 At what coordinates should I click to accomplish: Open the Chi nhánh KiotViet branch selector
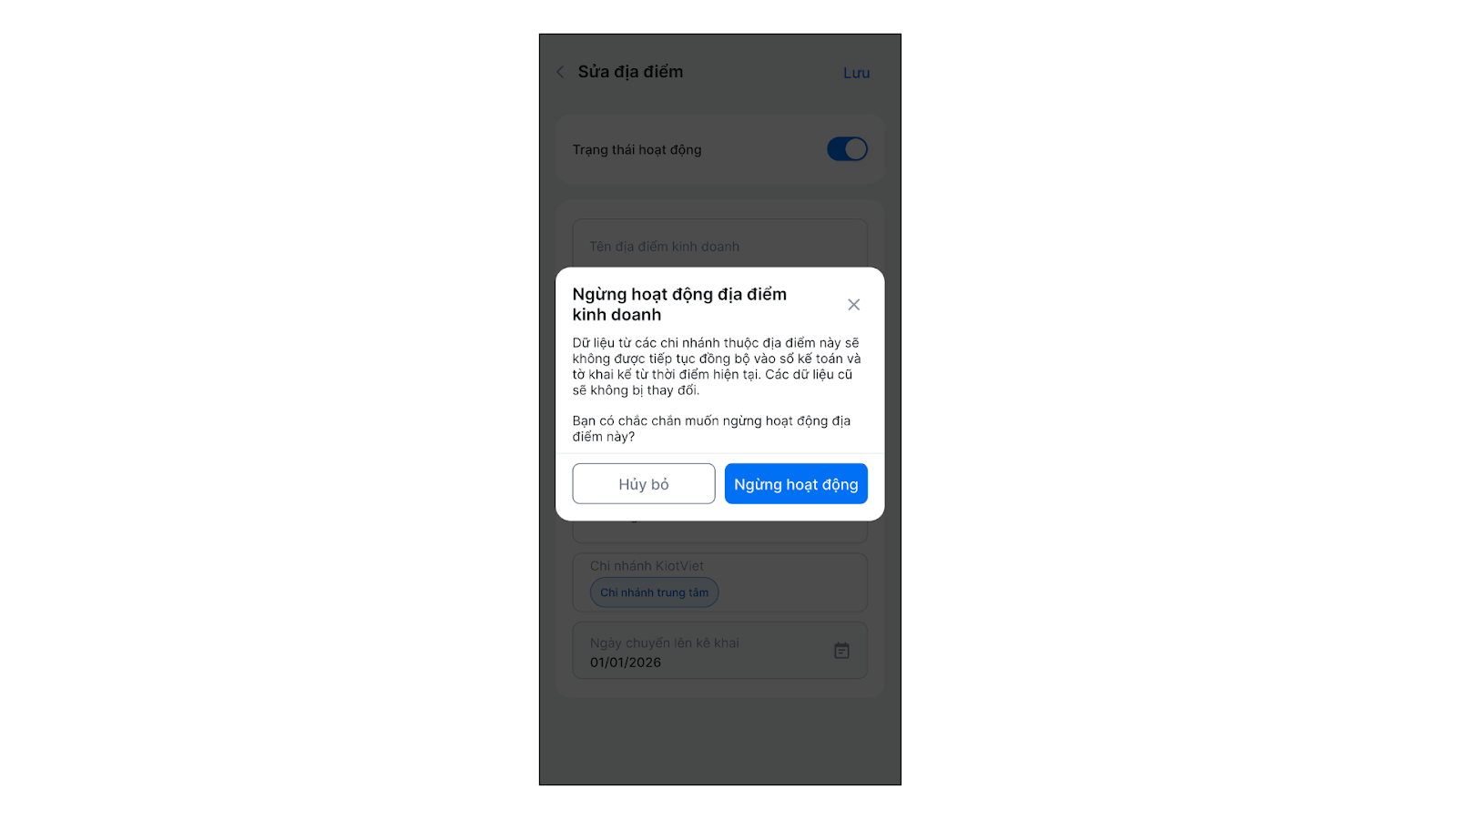[x=719, y=582]
